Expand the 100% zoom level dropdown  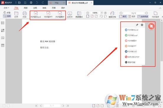pyautogui.click(x=102, y=13)
